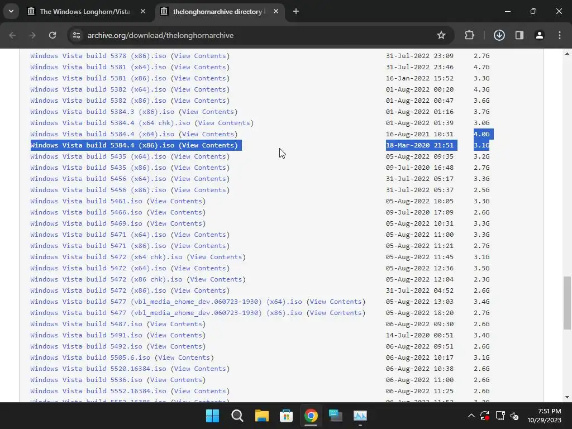572x429 pixels.
Task: Open Windows Vista build 5471 (x86).iso
Action: click(x=98, y=246)
